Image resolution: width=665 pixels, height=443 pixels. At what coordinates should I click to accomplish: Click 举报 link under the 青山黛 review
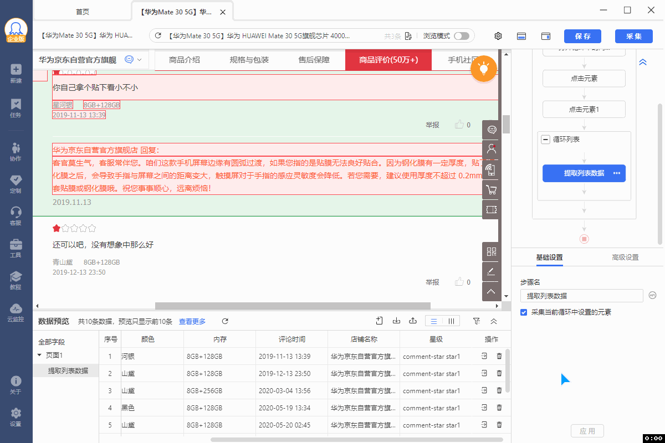tap(432, 282)
